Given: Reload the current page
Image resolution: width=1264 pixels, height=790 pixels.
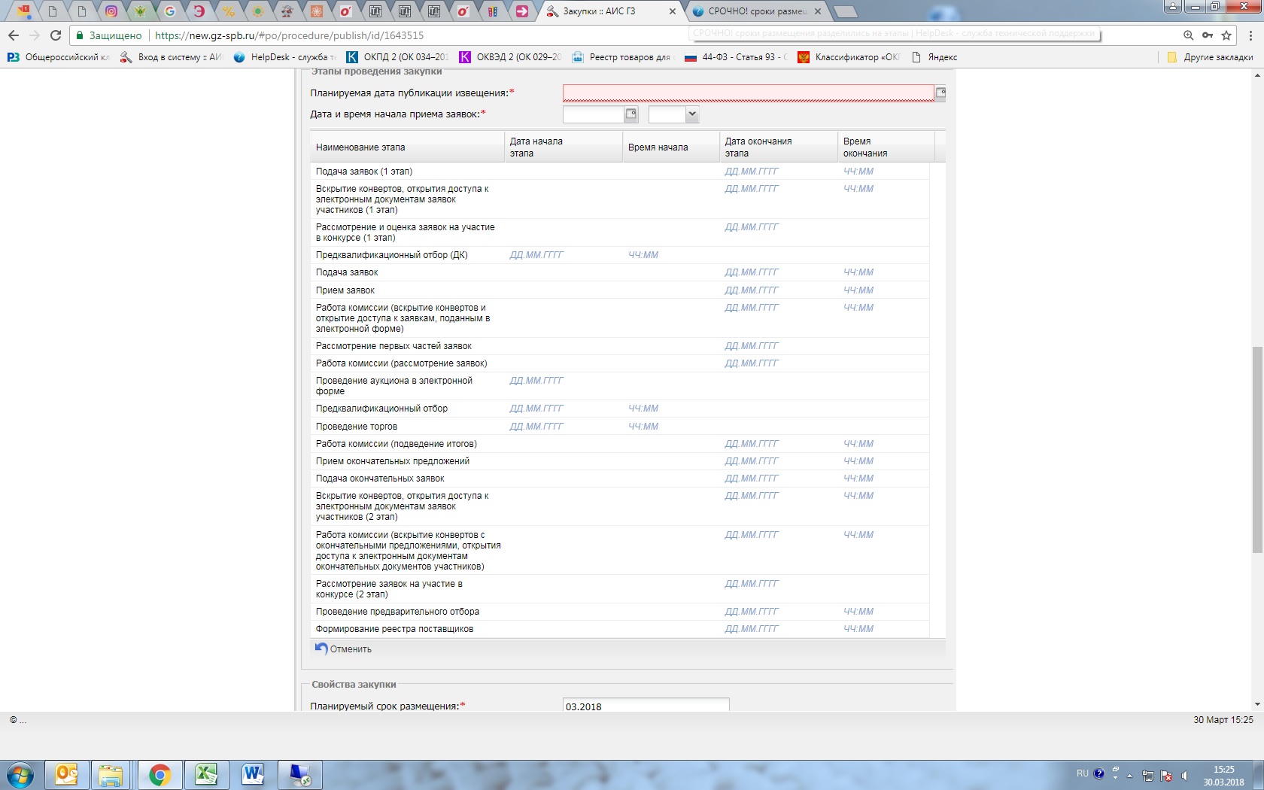Looking at the screenshot, I should coord(55,35).
